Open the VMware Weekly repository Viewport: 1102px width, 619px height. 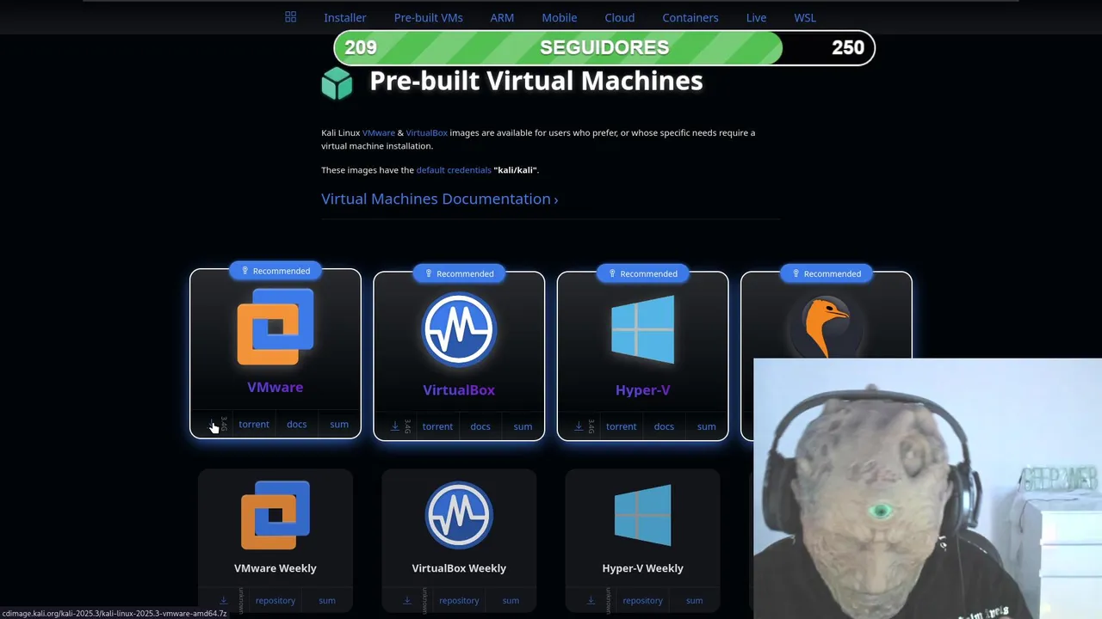tap(275, 601)
